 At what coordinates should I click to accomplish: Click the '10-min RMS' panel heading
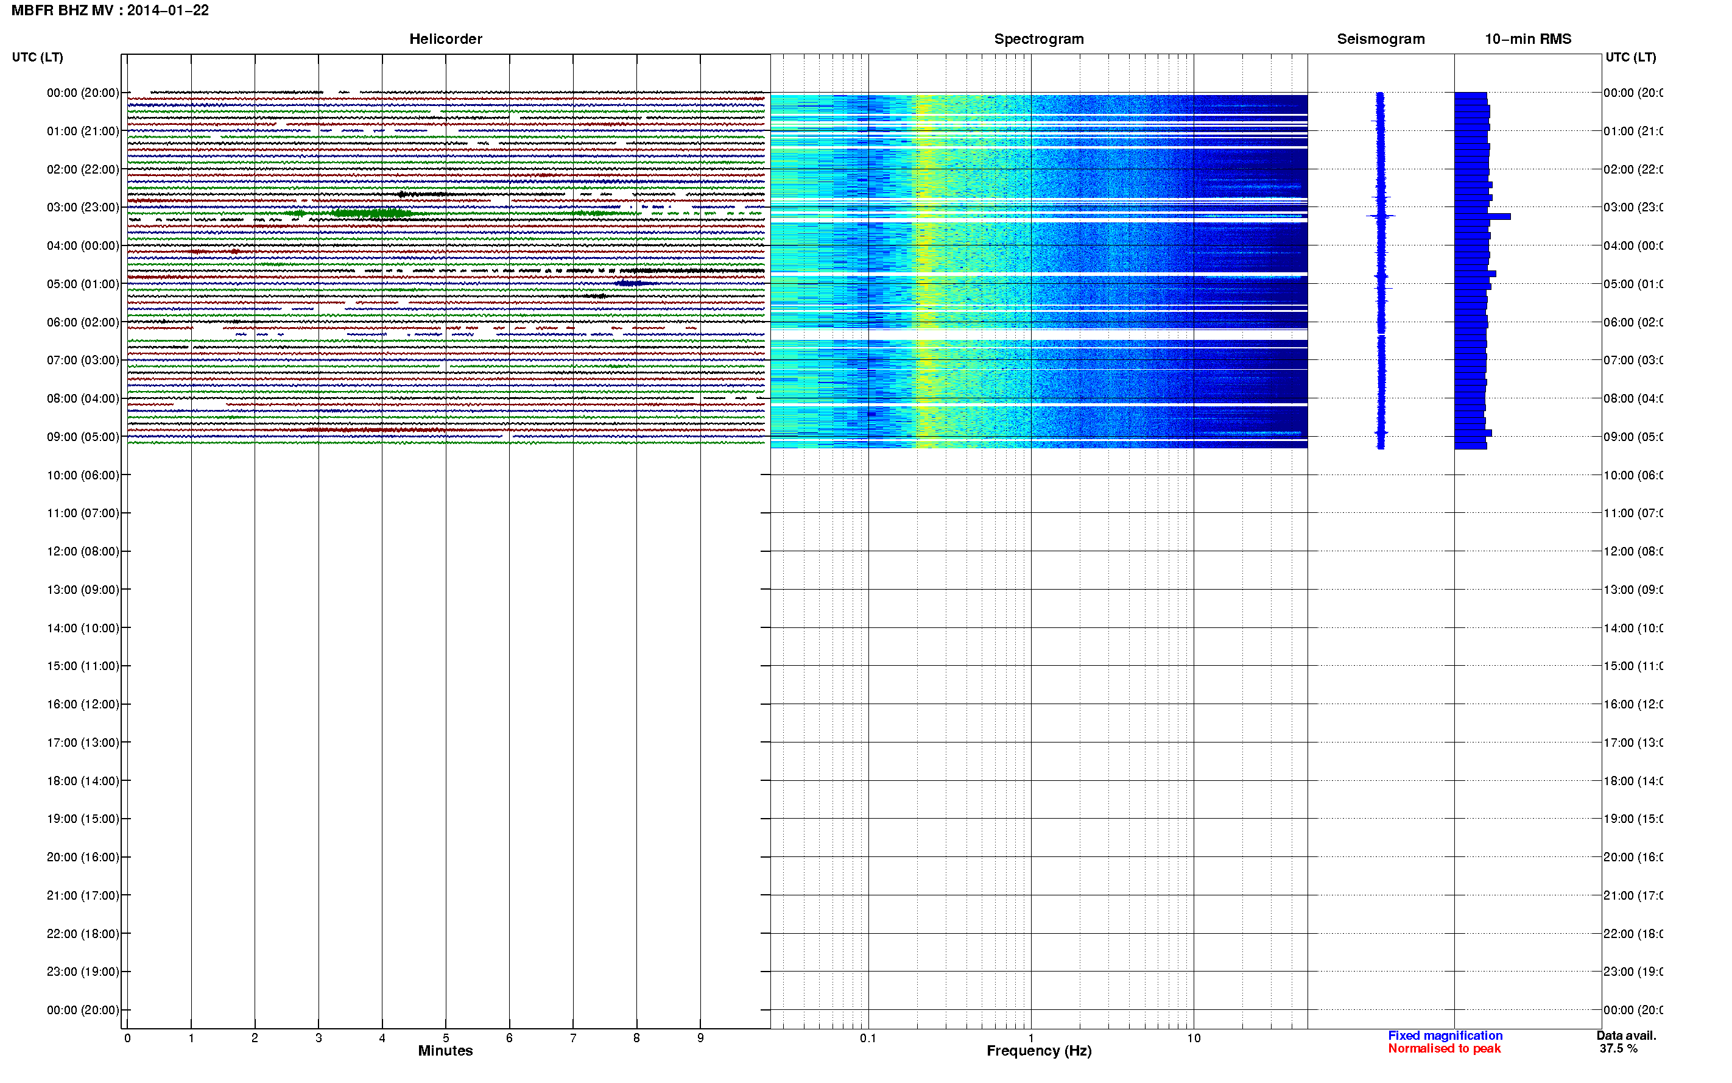click(x=1527, y=39)
